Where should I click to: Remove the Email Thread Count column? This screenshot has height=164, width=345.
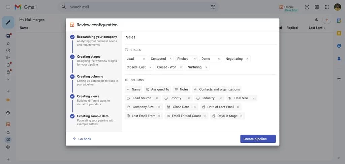pos(205,116)
